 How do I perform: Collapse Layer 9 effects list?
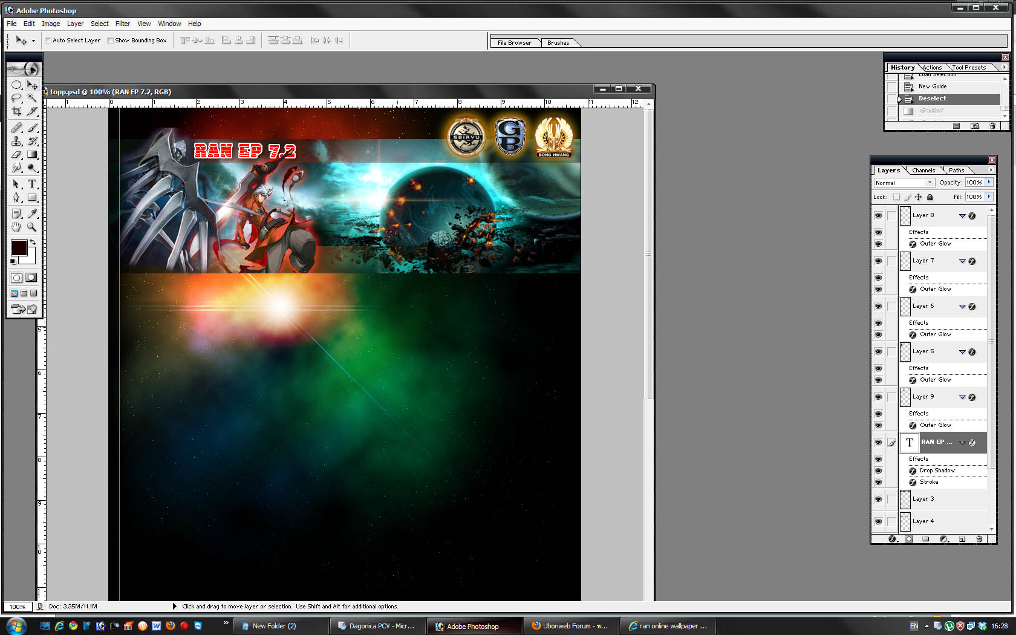962,397
